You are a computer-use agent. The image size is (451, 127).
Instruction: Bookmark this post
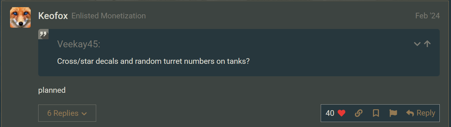click(x=376, y=113)
